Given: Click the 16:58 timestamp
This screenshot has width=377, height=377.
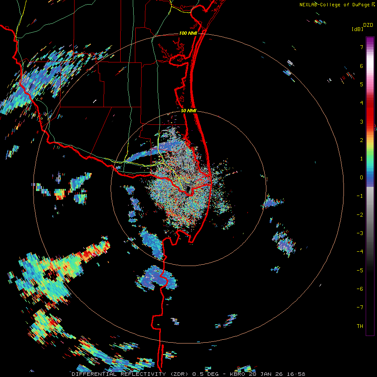Looking at the screenshot, I should pyautogui.click(x=295, y=374).
